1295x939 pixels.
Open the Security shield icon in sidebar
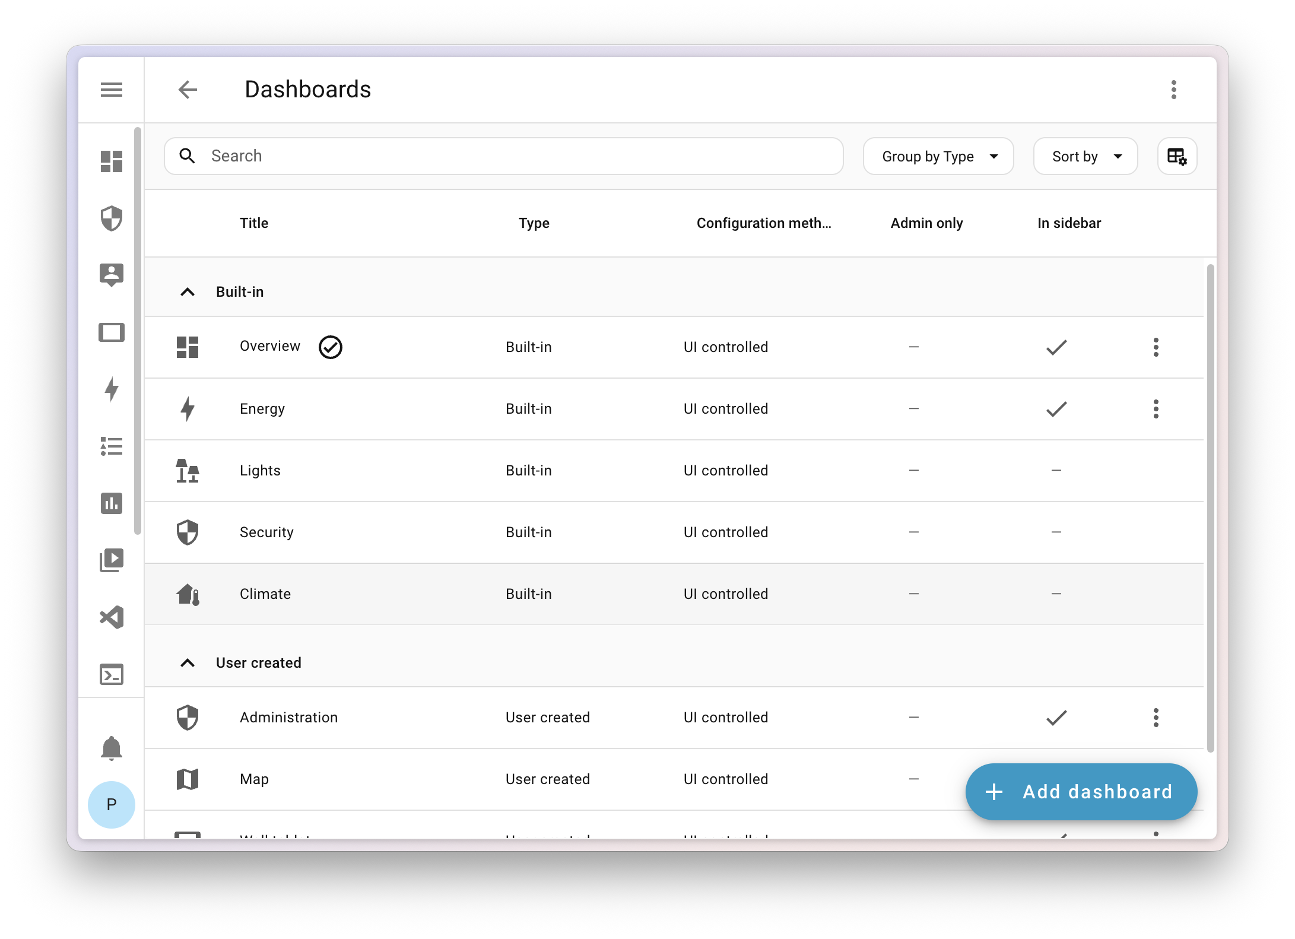(x=112, y=218)
